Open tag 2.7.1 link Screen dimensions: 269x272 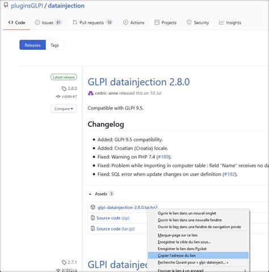tap(72, 262)
